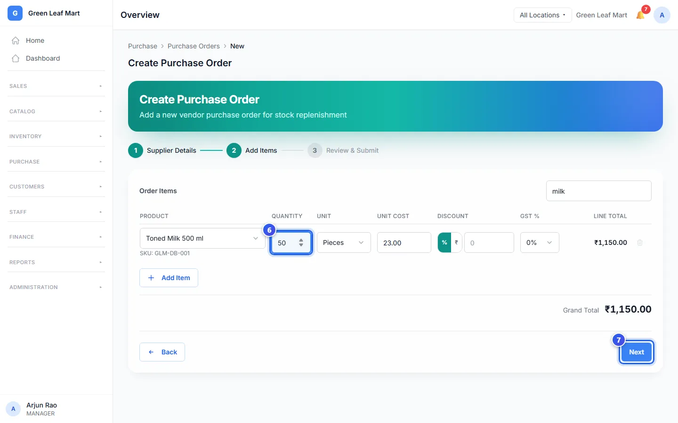Open Dashboard from the sidebar

(x=56, y=58)
